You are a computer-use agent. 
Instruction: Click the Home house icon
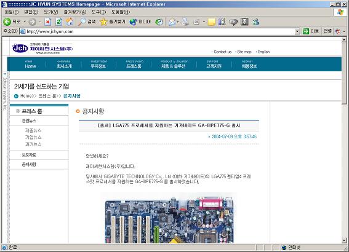tap(70, 22)
